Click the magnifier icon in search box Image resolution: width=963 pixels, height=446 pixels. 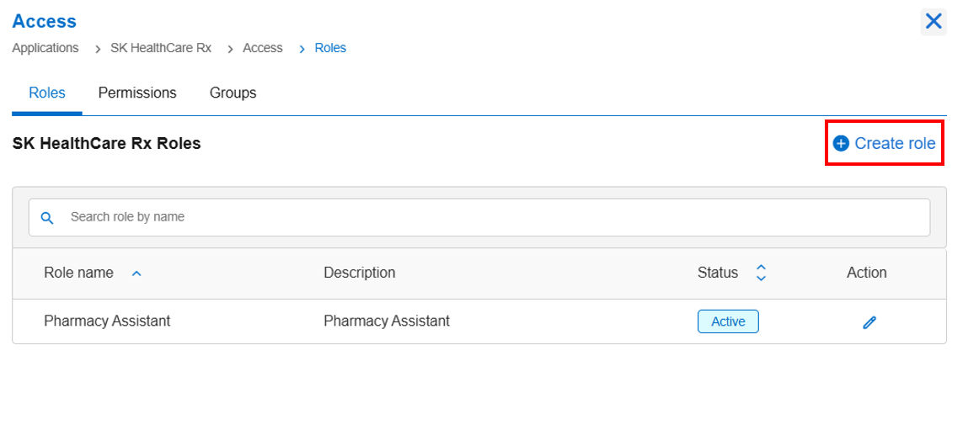tap(47, 217)
